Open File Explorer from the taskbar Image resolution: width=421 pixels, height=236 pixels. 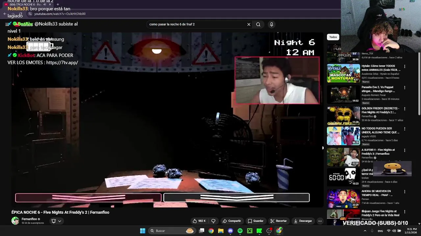point(221,231)
